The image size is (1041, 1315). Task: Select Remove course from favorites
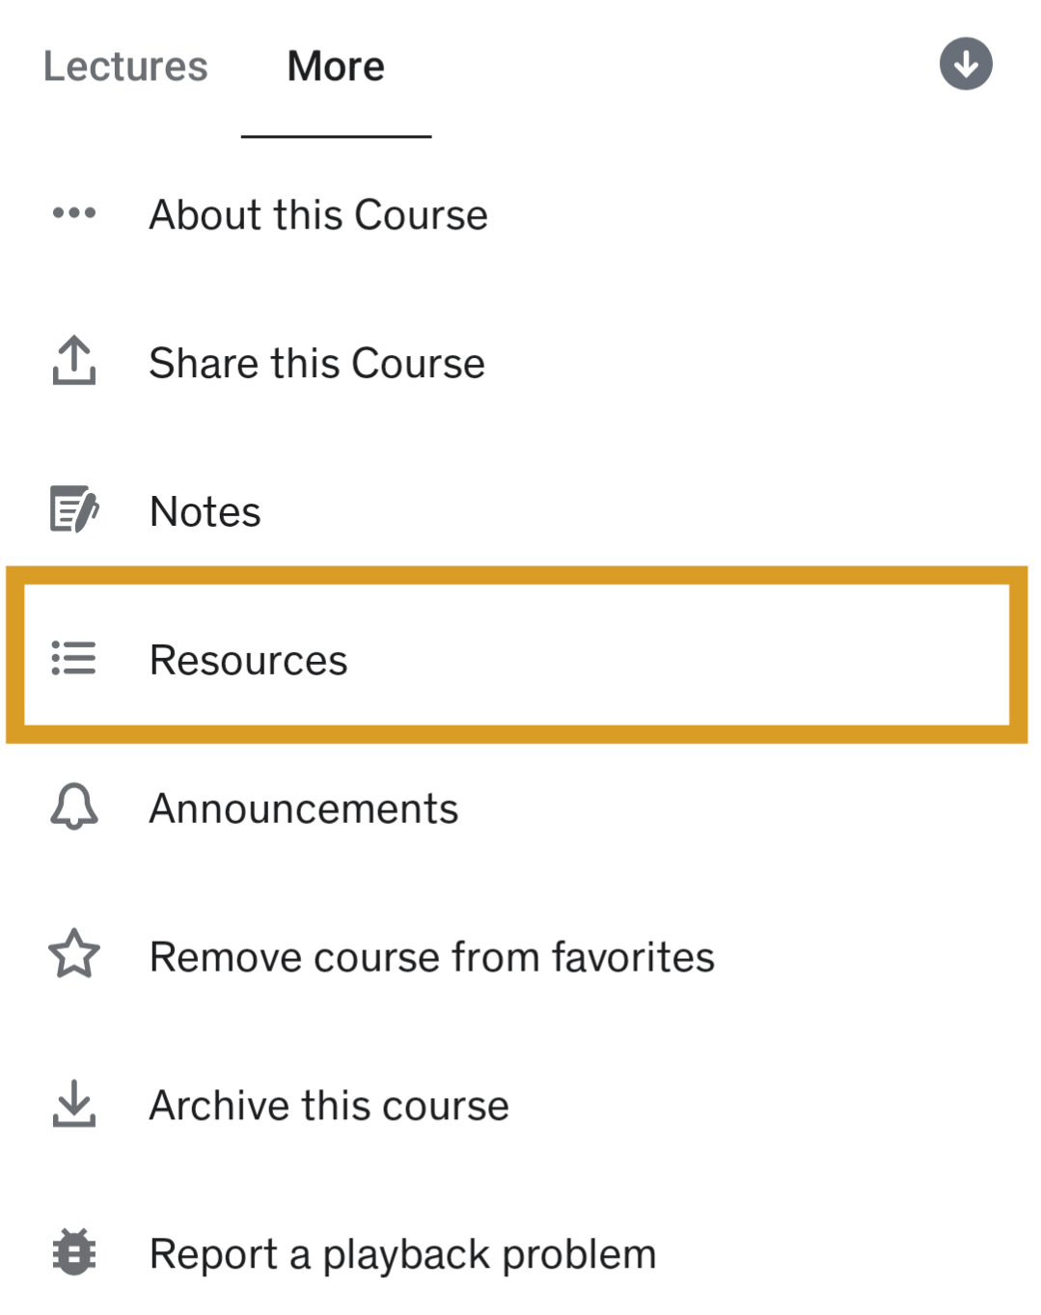[x=432, y=957]
